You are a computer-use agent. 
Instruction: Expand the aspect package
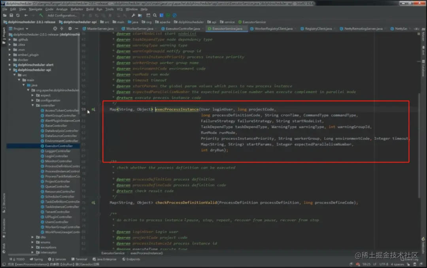tap(33, 95)
